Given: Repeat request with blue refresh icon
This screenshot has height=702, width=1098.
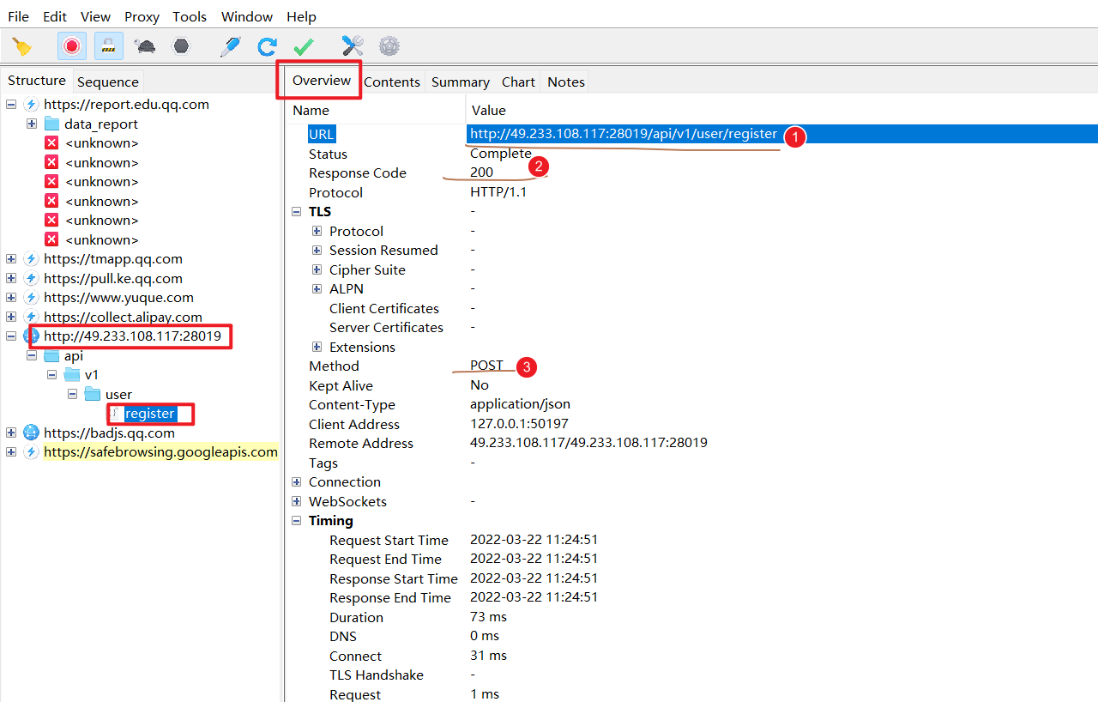Looking at the screenshot, I should pyautogui.click(x=267, y=46).
